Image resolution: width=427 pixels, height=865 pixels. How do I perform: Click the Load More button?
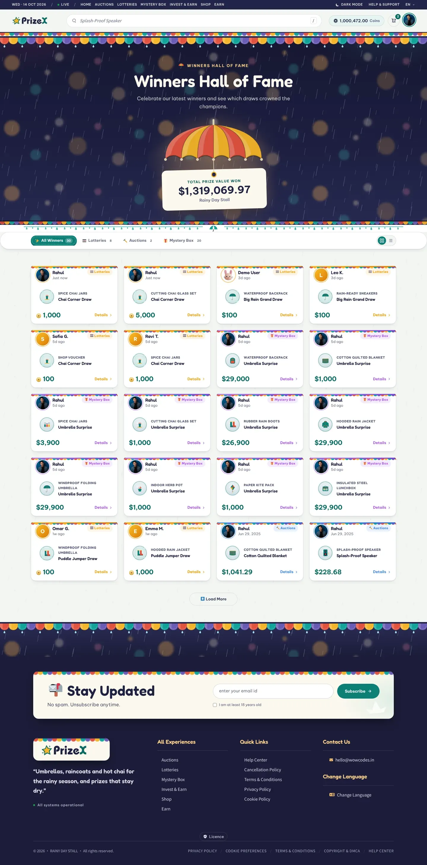213,599
